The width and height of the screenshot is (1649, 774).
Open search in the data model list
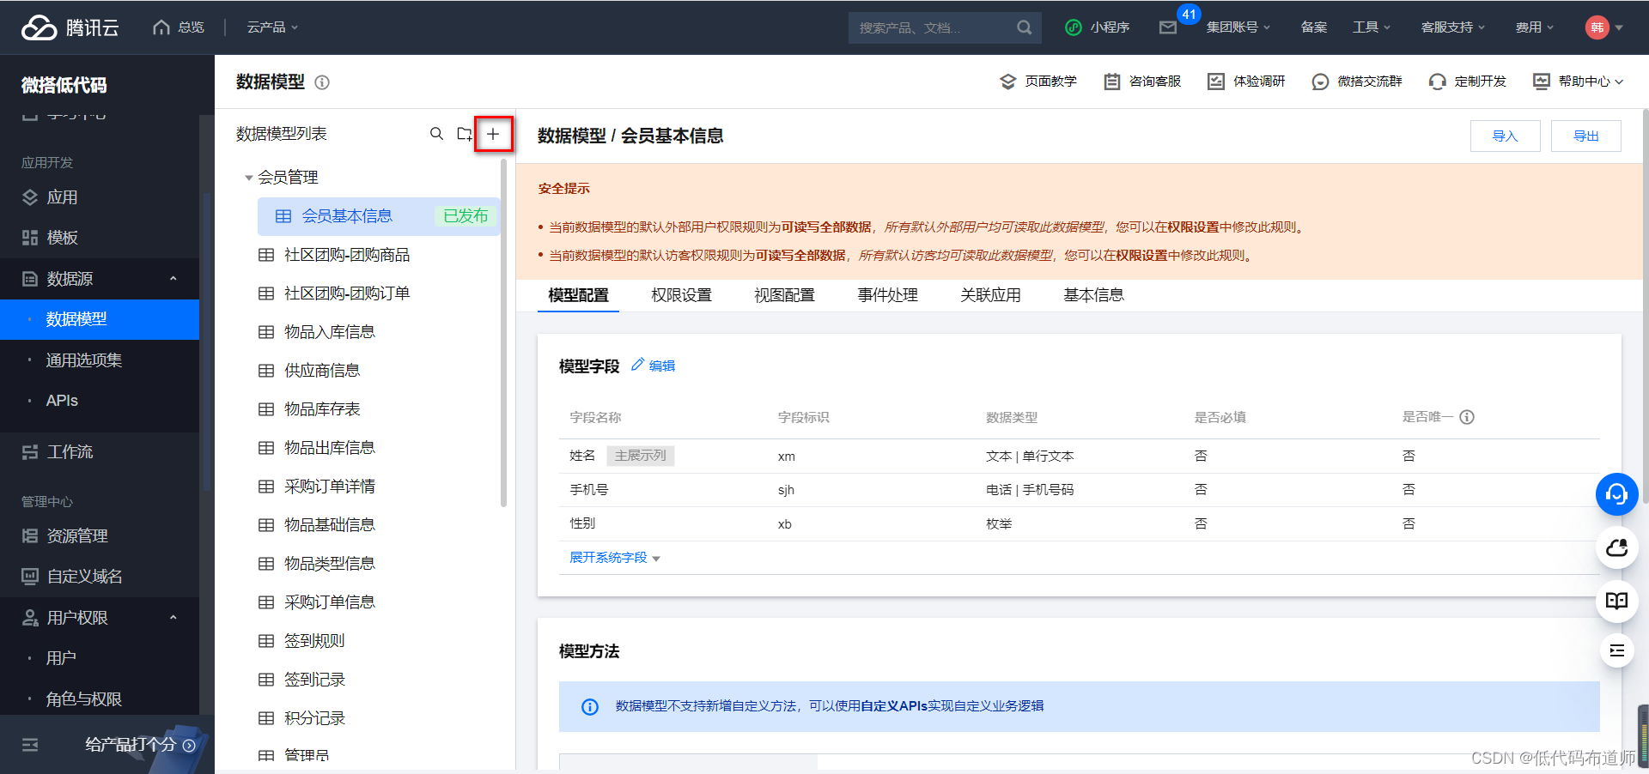coord(437,134)
